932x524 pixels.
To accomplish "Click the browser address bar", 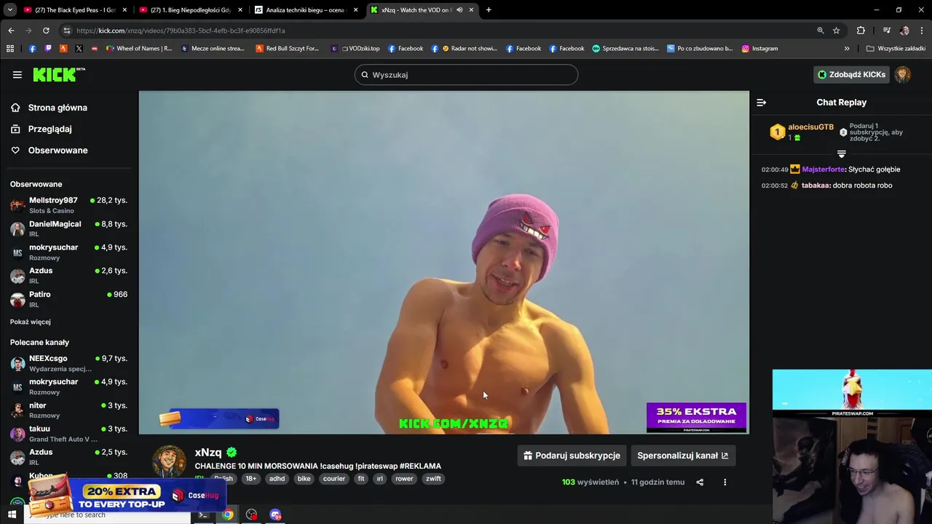I will 437,31.
